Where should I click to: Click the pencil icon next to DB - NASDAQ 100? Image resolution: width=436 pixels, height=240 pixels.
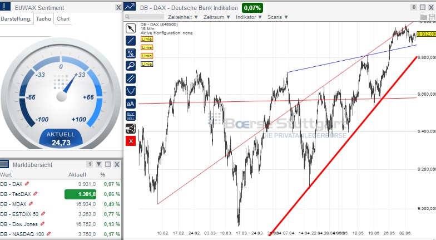(x=49, y=234)
